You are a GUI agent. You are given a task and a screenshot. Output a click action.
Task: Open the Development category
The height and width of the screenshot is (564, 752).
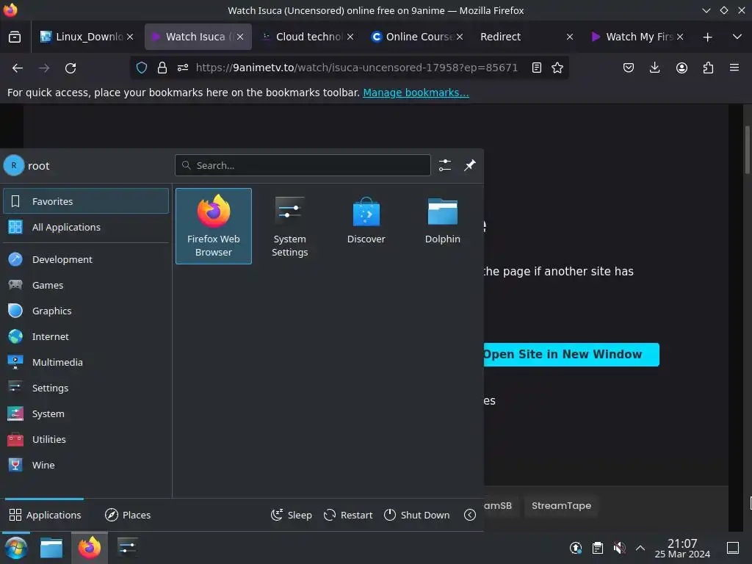click(x=86, y=259)
